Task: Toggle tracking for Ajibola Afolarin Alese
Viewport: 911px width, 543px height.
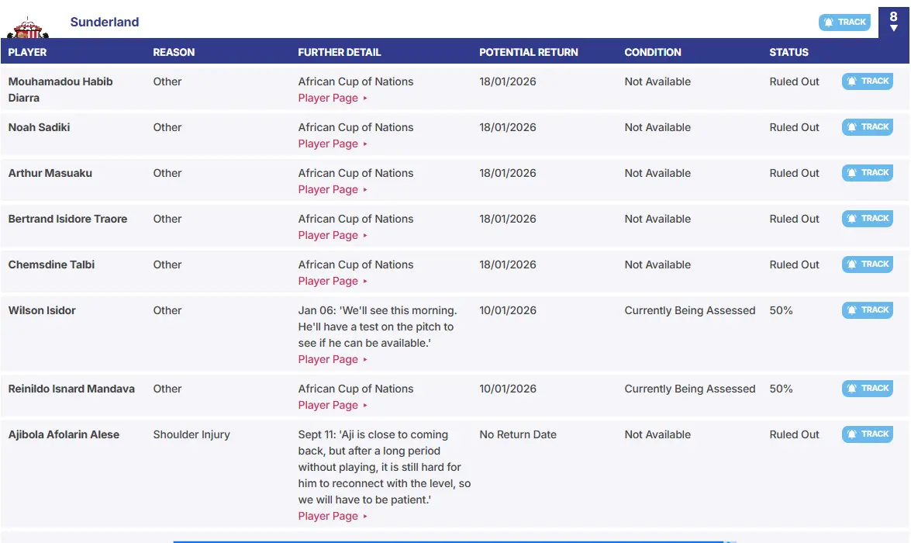Action: tap(868, 434)
